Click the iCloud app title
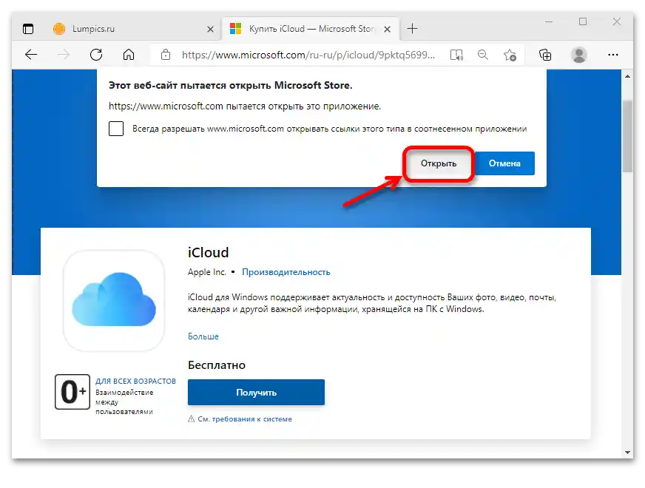 click(208, 252)
